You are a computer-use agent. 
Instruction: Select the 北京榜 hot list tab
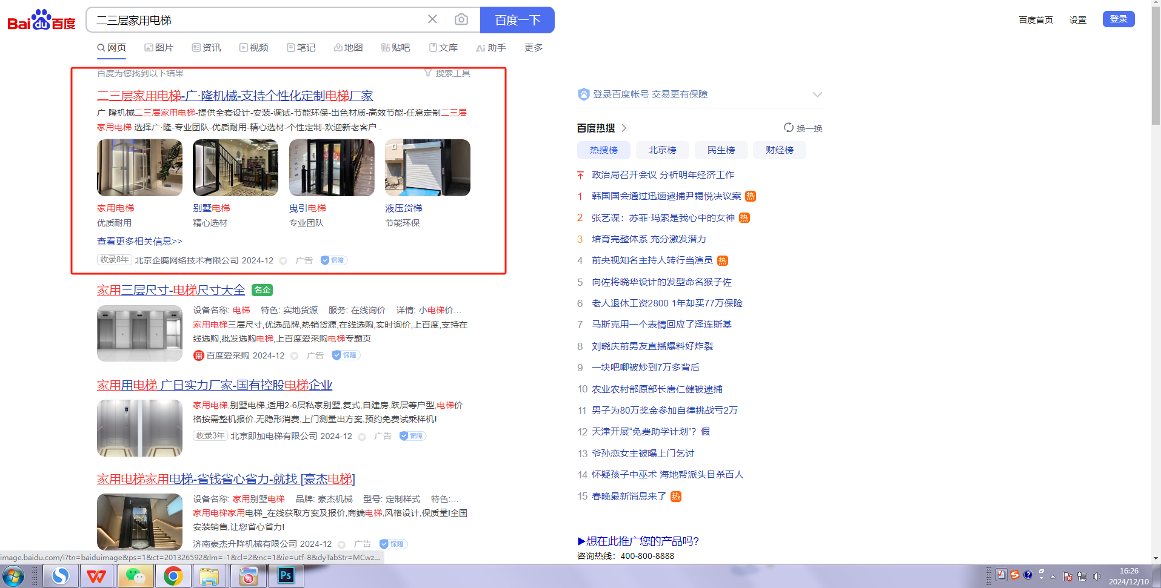tap(662, 150)
